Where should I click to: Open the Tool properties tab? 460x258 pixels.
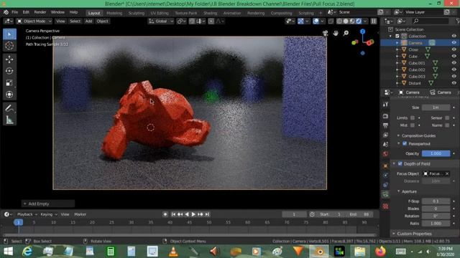pyautogui.click(x=385, y=104)
